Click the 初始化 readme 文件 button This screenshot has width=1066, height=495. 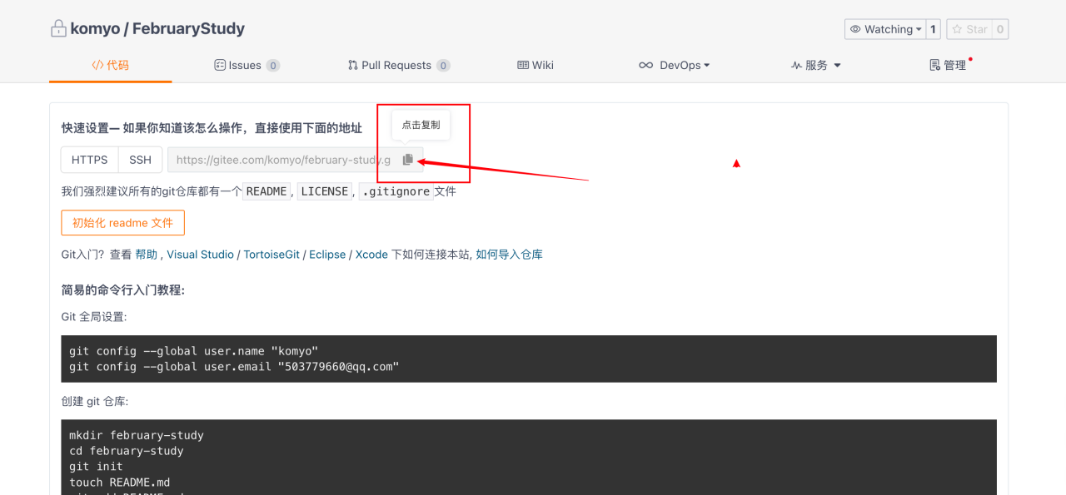(x=122, y=223)
